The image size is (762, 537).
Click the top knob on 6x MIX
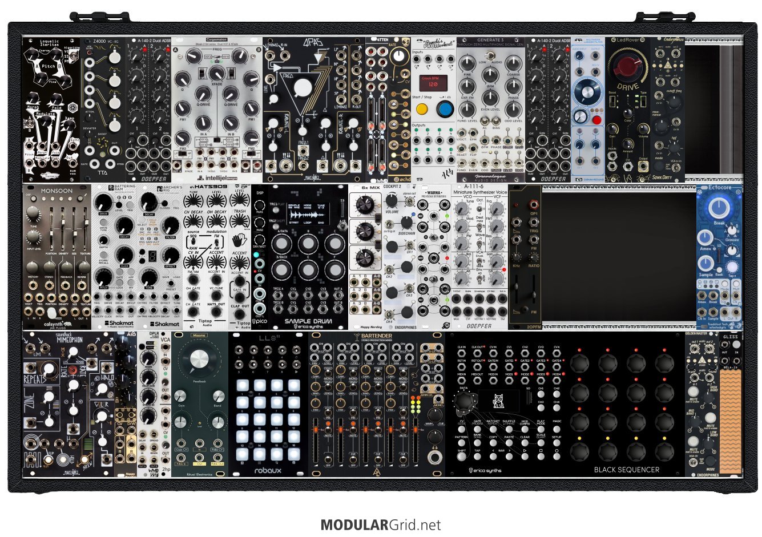click(x=365, y=205)
